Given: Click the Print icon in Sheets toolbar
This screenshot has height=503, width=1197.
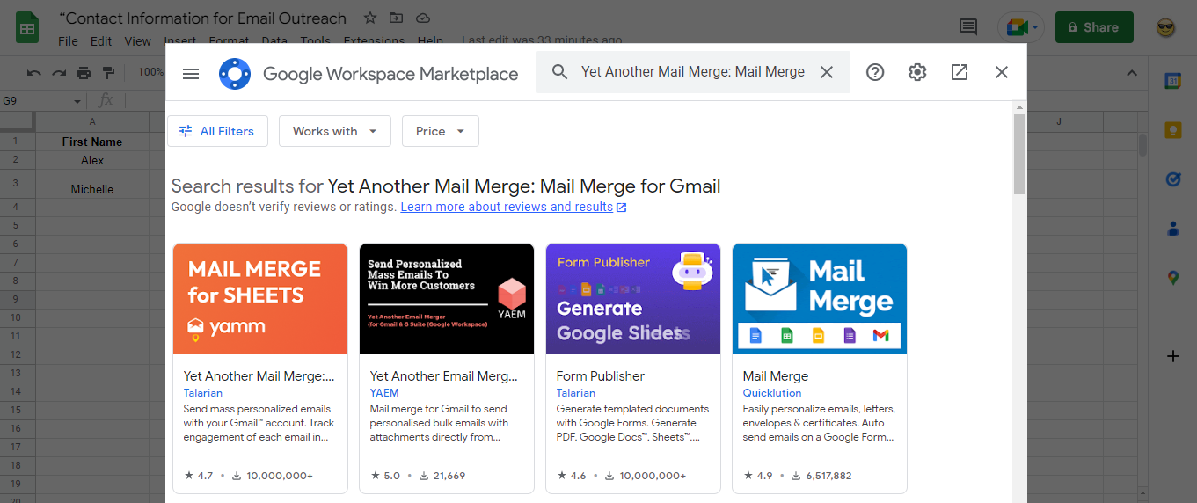Looking at the screenshot, I should coord(84,72).
